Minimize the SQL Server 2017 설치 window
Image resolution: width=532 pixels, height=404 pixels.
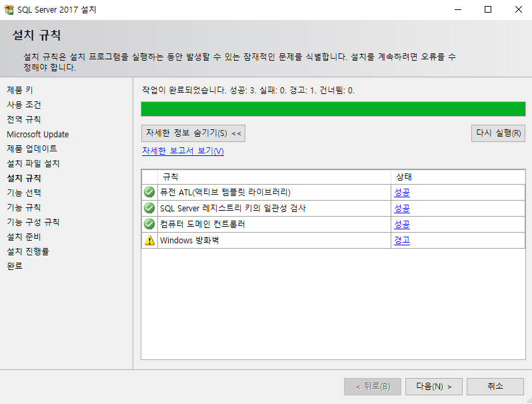[x=458, y=9]
